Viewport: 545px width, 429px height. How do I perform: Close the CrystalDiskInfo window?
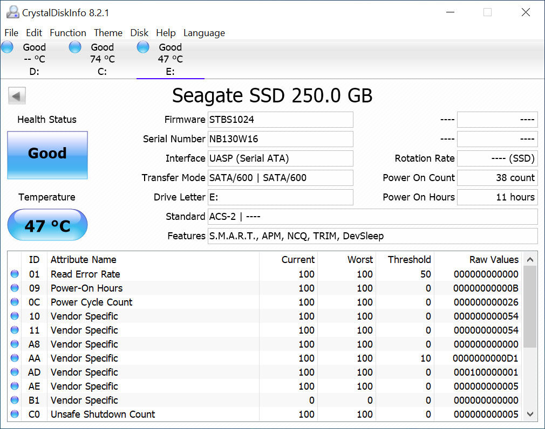click(x=526, y=12)
